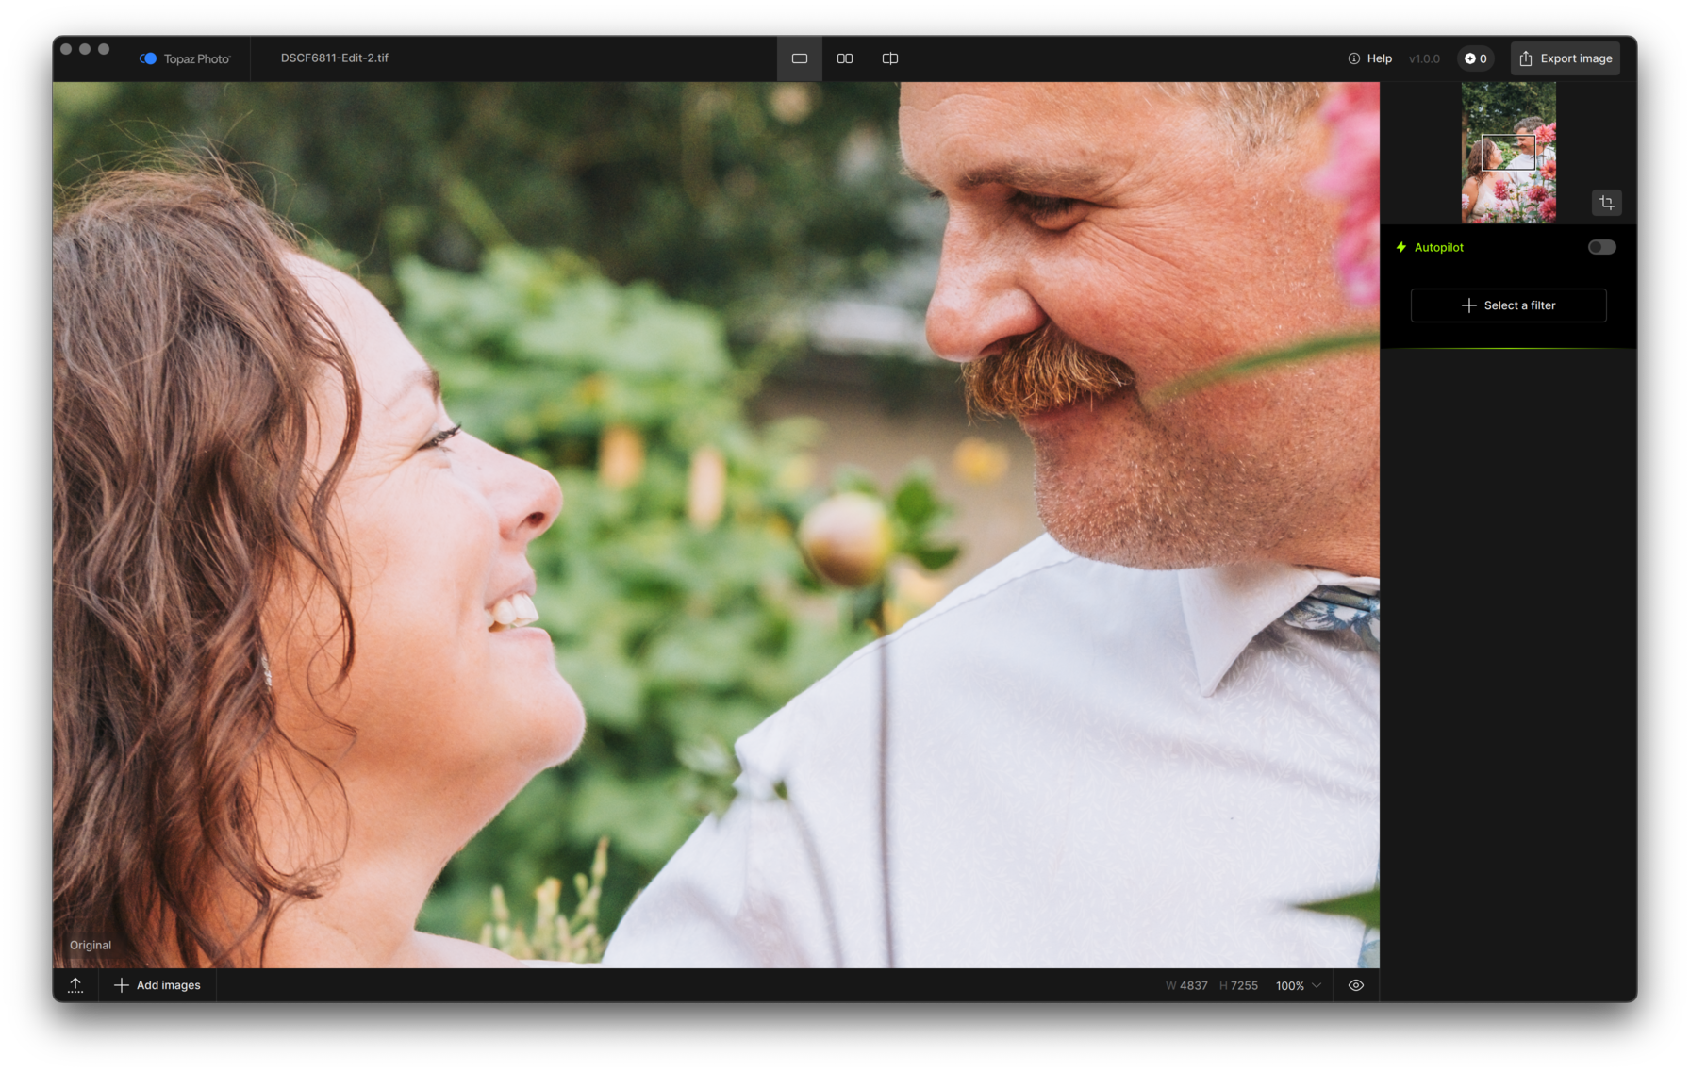Close the Topaz Photo window
The image size is (1690, 1072).
(x=66, y=49)
